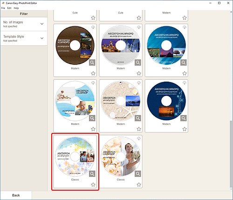
Task: Select the dark navy Modern disc thumbnail
Action: click(x=166, y=101)
